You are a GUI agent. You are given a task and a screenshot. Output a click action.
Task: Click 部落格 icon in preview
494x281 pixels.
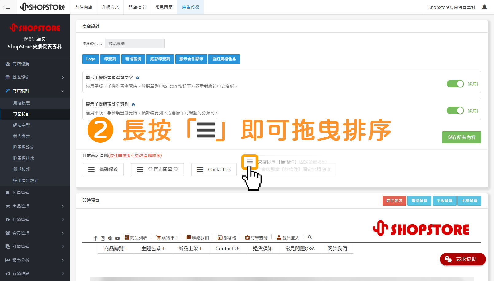click(220, 237)
